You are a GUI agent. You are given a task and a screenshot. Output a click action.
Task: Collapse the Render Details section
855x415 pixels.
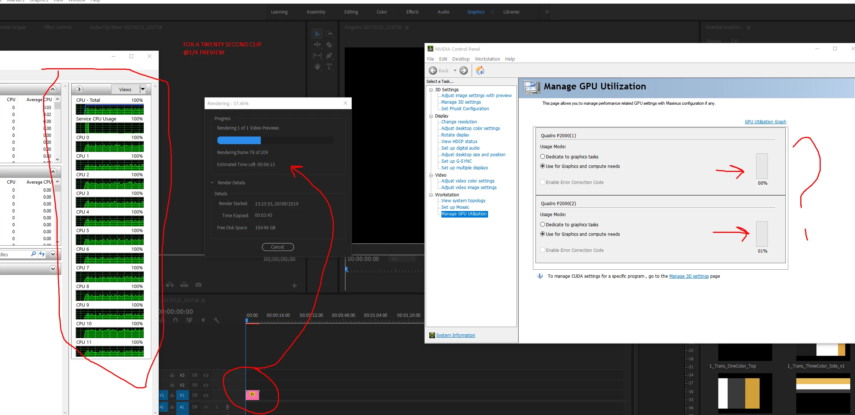tap(212, 182)
